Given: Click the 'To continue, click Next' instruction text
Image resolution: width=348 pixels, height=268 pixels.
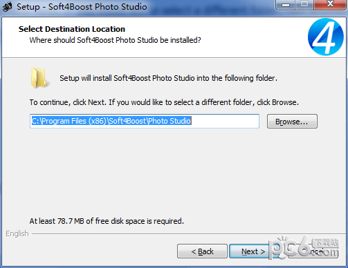Looking at the screenshot, I should pos(164,102).
